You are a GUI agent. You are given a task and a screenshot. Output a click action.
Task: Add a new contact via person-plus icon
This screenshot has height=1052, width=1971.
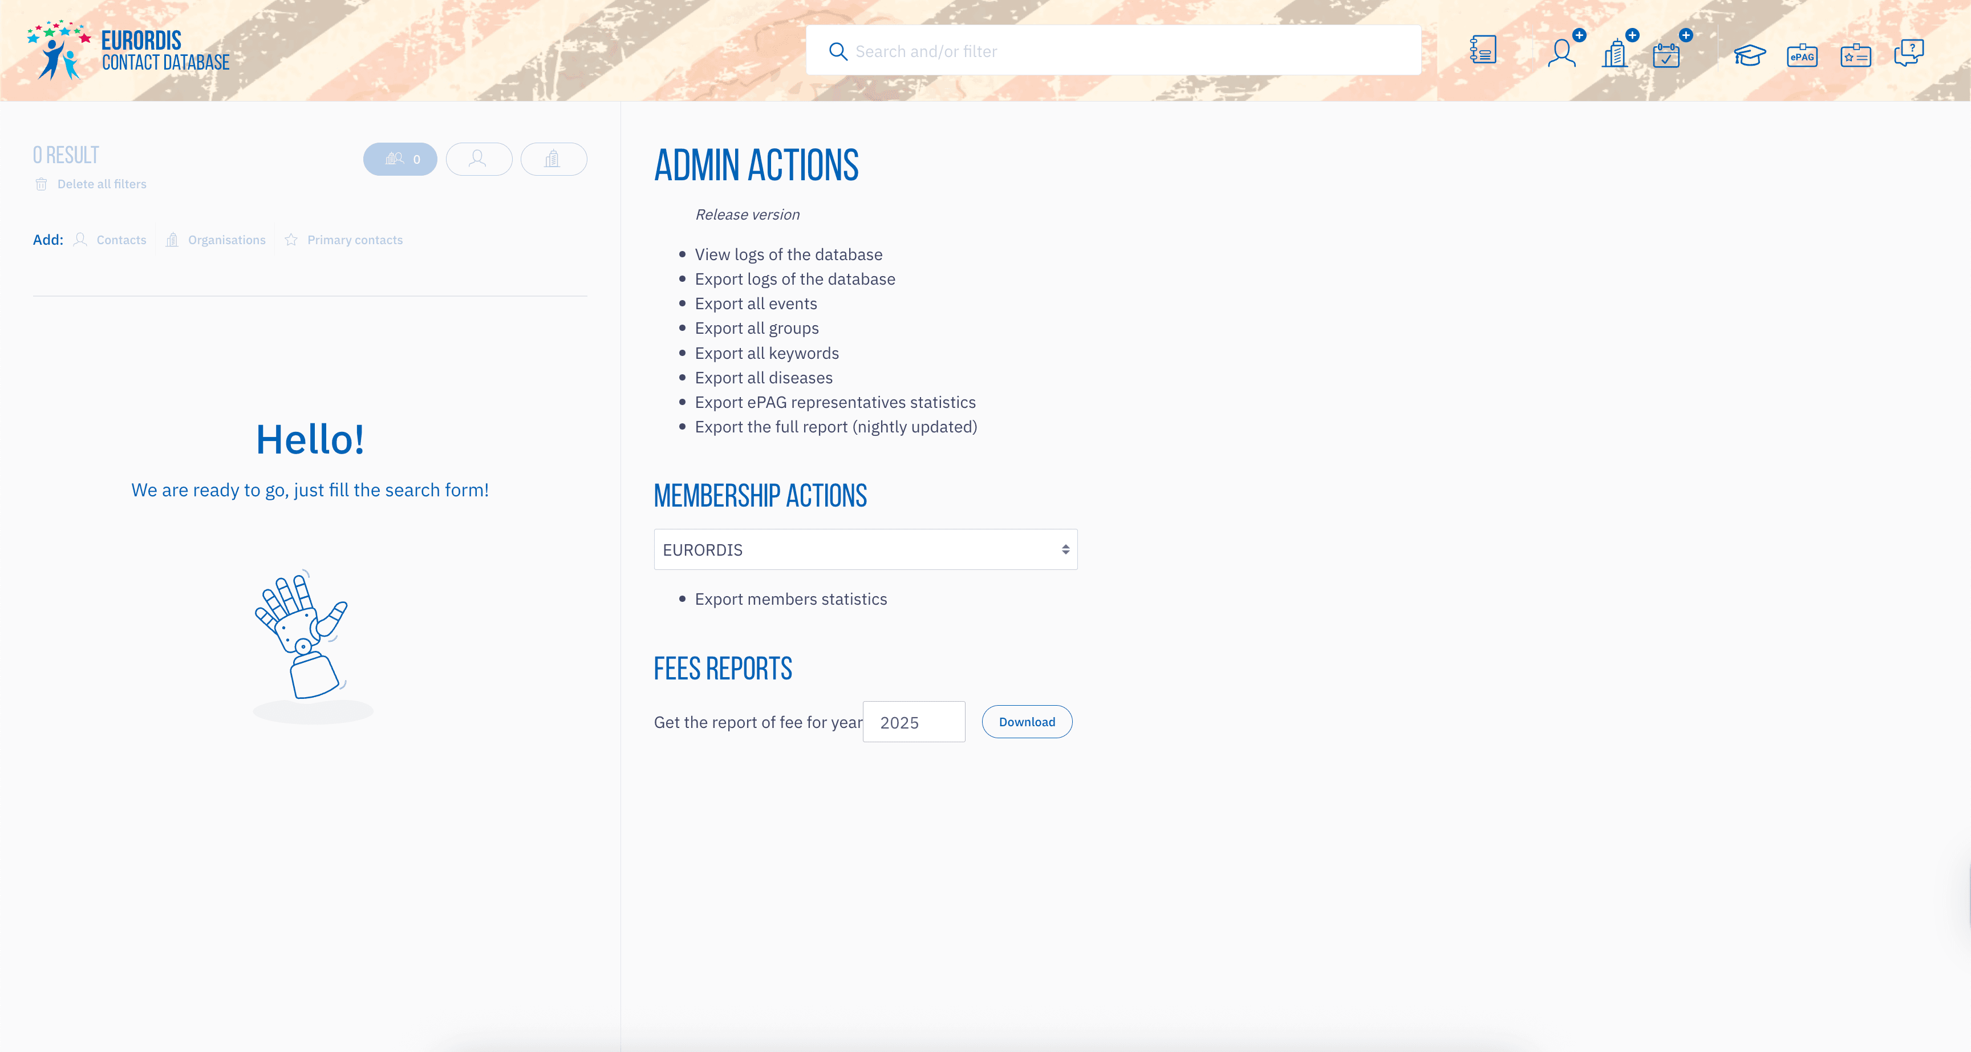(1562, 53)
